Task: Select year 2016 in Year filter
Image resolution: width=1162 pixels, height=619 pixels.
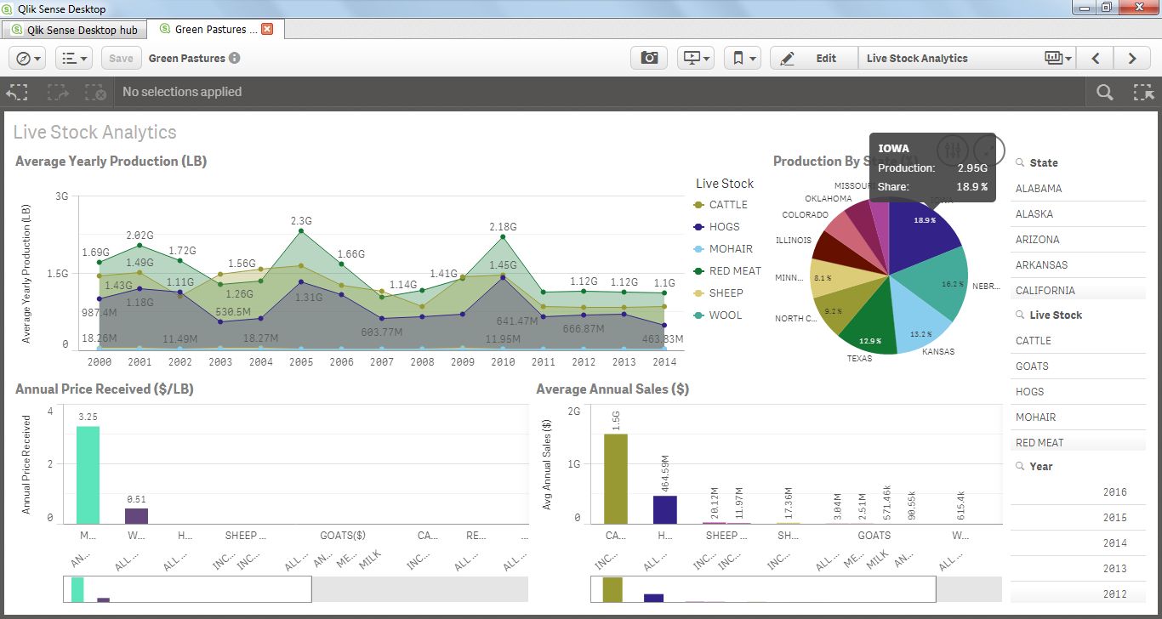Action: (1078, 491)
